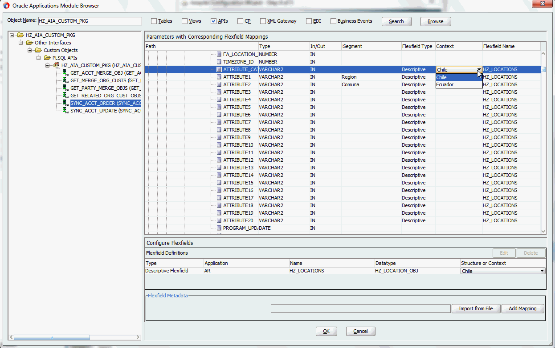Collapse the HZ_AIA_CUSTOM_PKG package node under PLSQL APIs
Viewport: 555px width, 348px height.
48,65
